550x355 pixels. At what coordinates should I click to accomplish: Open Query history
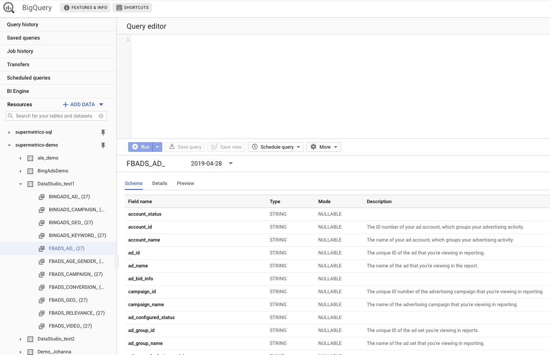tap(58, 25)
